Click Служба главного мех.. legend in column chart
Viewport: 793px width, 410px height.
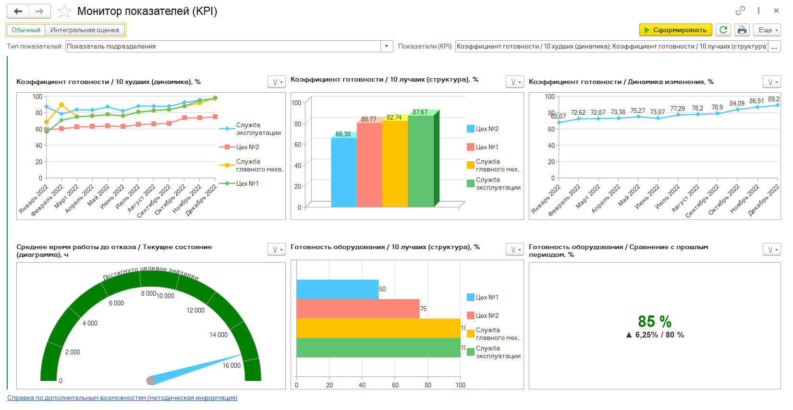(x=494, y=165)
